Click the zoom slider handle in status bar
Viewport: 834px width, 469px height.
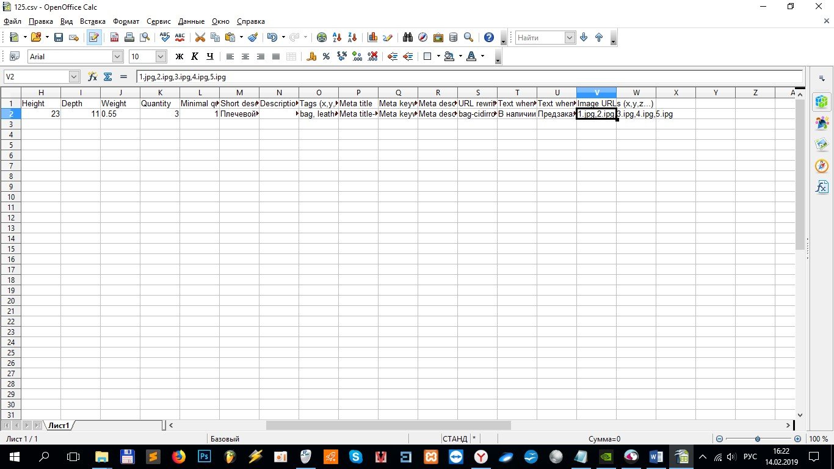[758, 438]
